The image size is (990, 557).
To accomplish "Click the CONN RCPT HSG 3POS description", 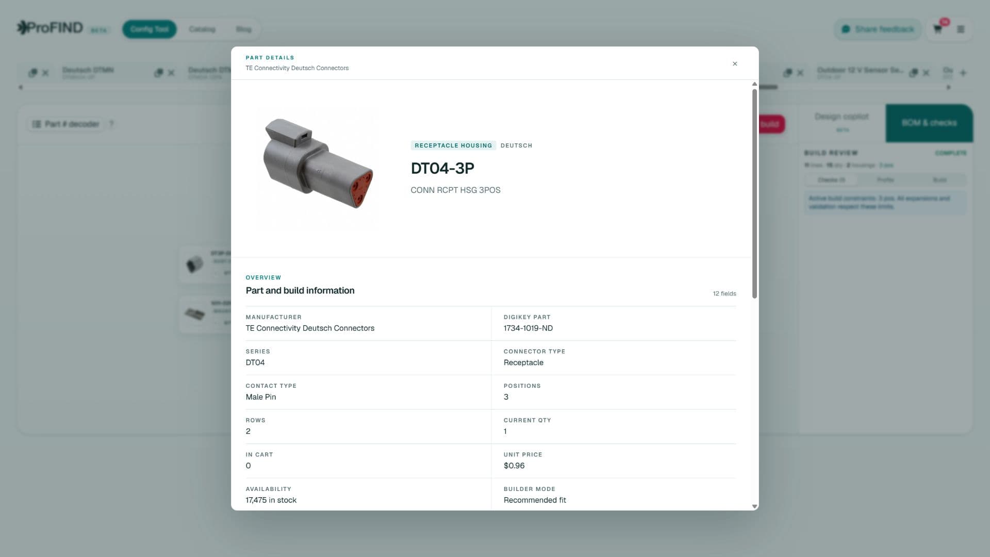I will (455, 190).
